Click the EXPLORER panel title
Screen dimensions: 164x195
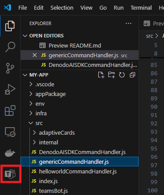point(40,23)
